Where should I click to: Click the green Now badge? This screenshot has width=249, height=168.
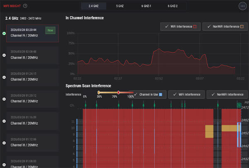pyautogui.click(x=50, y=30)
